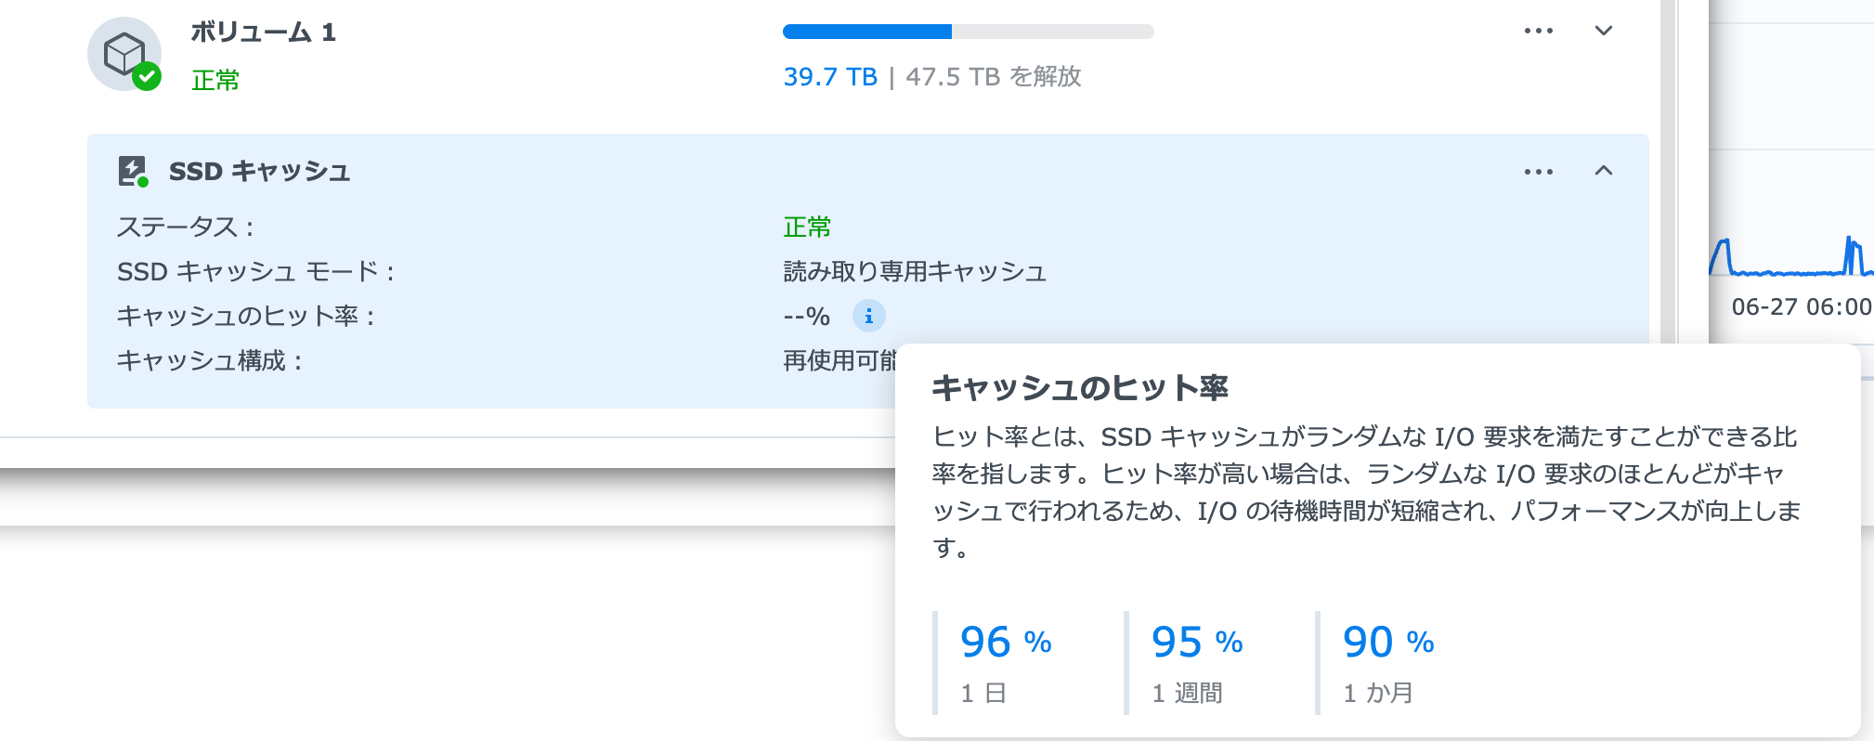Click the SSD キャッシュ header title
The height and width of the screenshot is (741, 1874).
[x=259, y=172]
